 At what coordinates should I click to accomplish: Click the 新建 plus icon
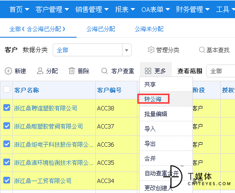(x=8, y=71)
